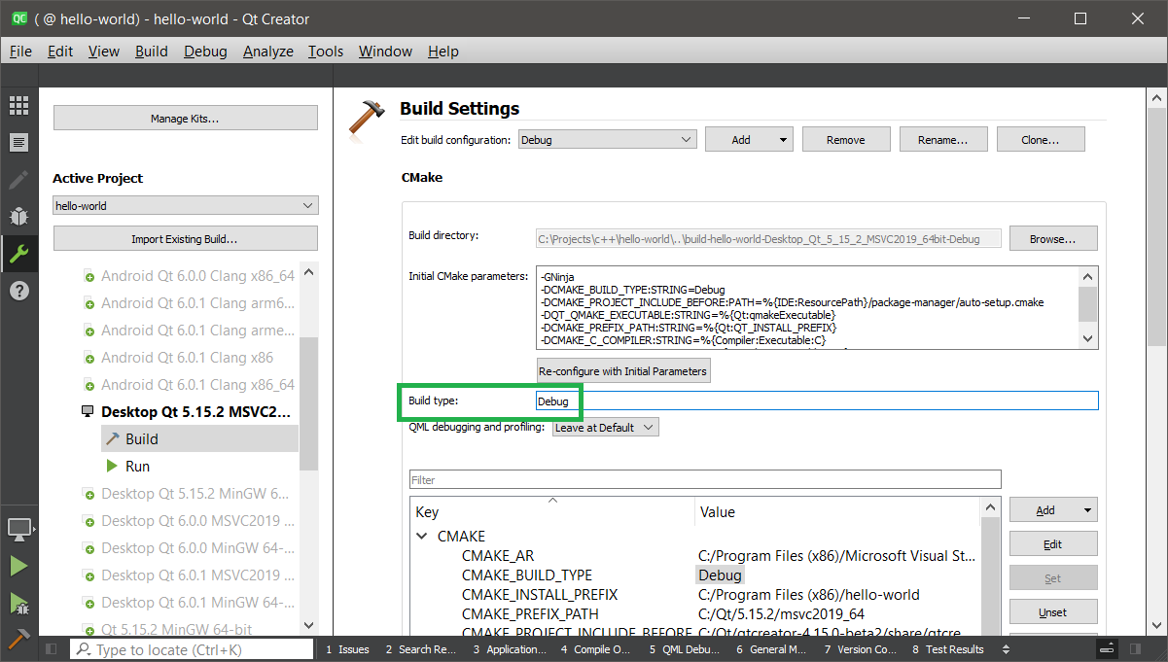Image resolution: width=1168 pixels, height=662 pixels.
Task: Start debugging with the run-with-bug icon
Action: [18, 604]
